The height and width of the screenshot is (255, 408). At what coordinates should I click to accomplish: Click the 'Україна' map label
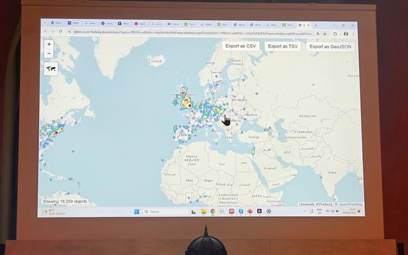pos(251,115)
